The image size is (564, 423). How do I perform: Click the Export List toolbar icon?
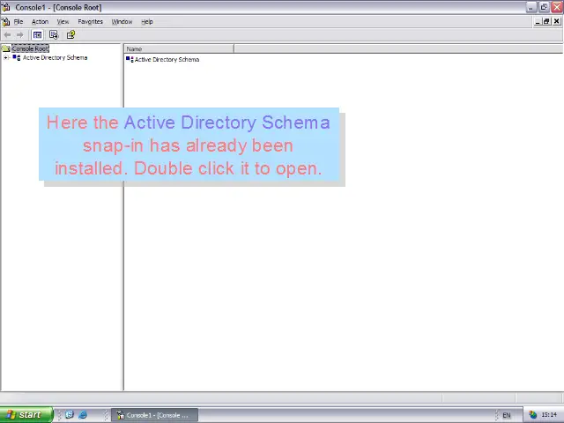[x=54, y=35]
